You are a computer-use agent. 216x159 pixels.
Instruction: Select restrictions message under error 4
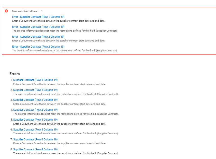[x=66, y=114]
